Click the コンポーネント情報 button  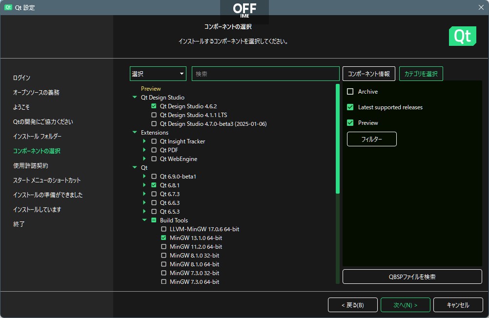[x=368, y=74]
